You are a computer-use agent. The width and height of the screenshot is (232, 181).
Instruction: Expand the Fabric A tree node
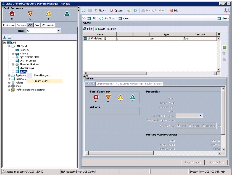[13, 50]
